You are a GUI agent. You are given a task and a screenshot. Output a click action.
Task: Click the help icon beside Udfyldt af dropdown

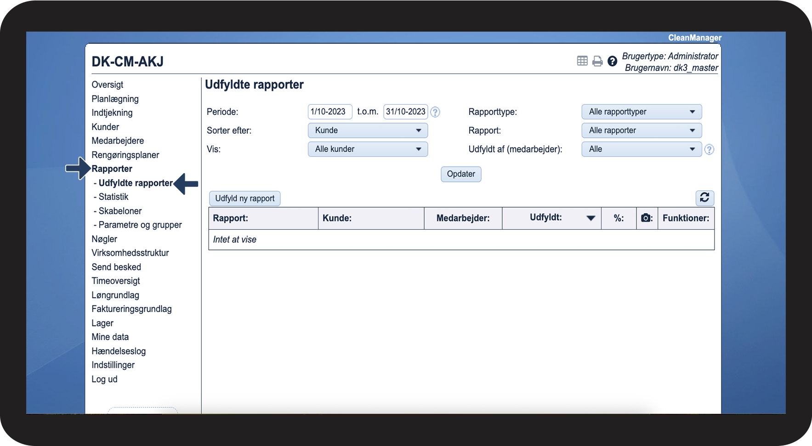709,149
